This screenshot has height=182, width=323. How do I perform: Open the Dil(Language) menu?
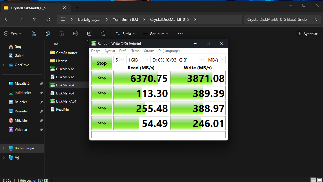[x=169, y=51]
